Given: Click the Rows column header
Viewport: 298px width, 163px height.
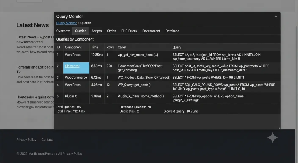Looking at the screenshot, I should pos(110,47).
